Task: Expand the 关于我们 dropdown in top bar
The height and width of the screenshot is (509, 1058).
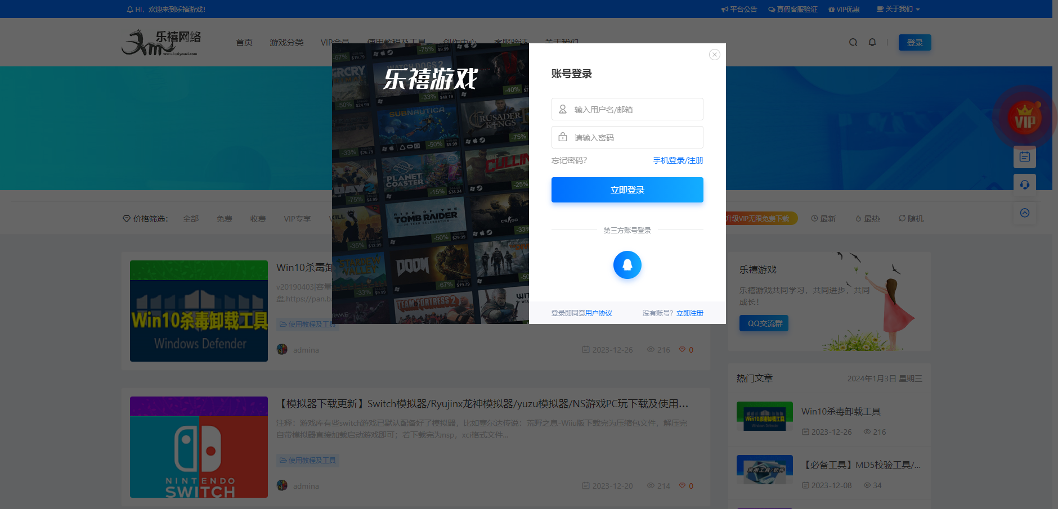Action: 898,9
